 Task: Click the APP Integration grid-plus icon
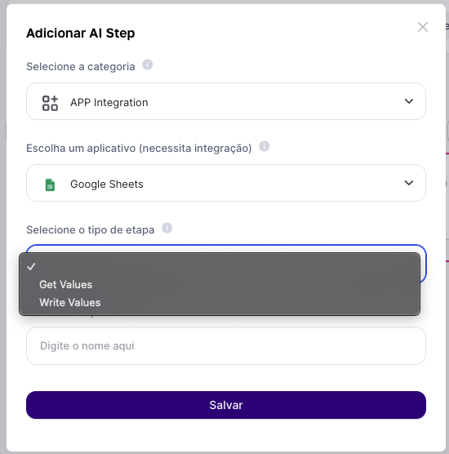(50, 103)
